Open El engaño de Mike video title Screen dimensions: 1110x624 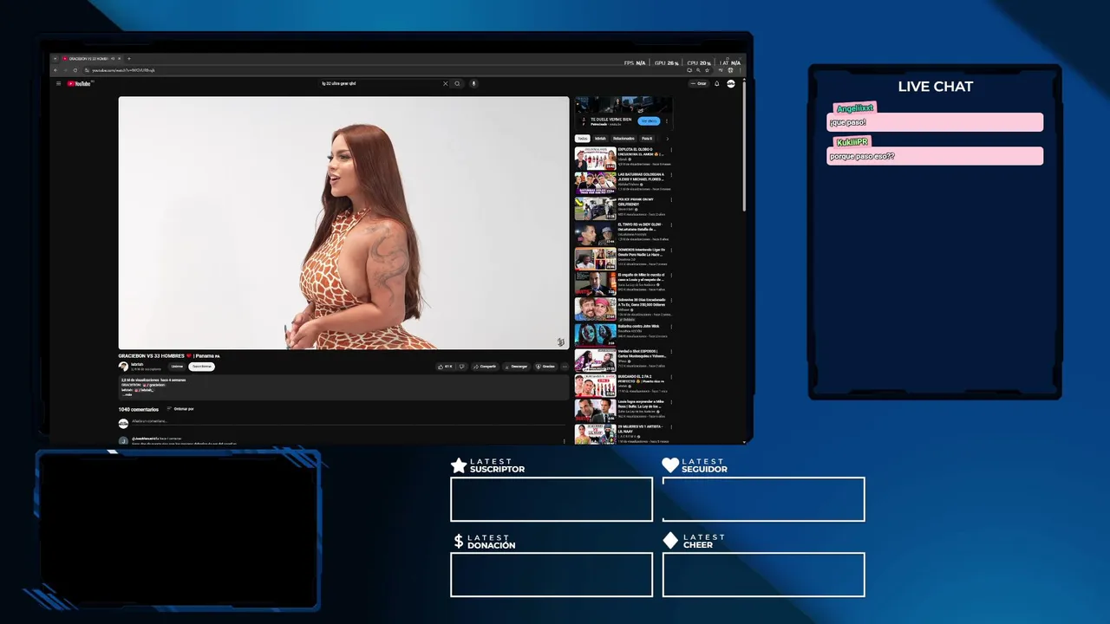(641, 277)
